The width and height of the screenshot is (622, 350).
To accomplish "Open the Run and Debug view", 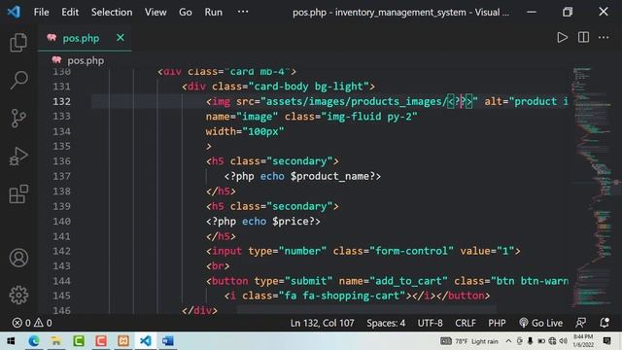I will tap(18, 156).
